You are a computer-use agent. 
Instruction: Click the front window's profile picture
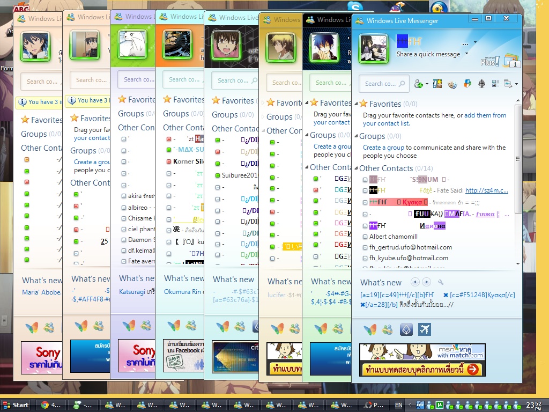click(374, 49)
